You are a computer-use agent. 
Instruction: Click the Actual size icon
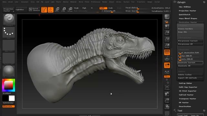[167, 39]
